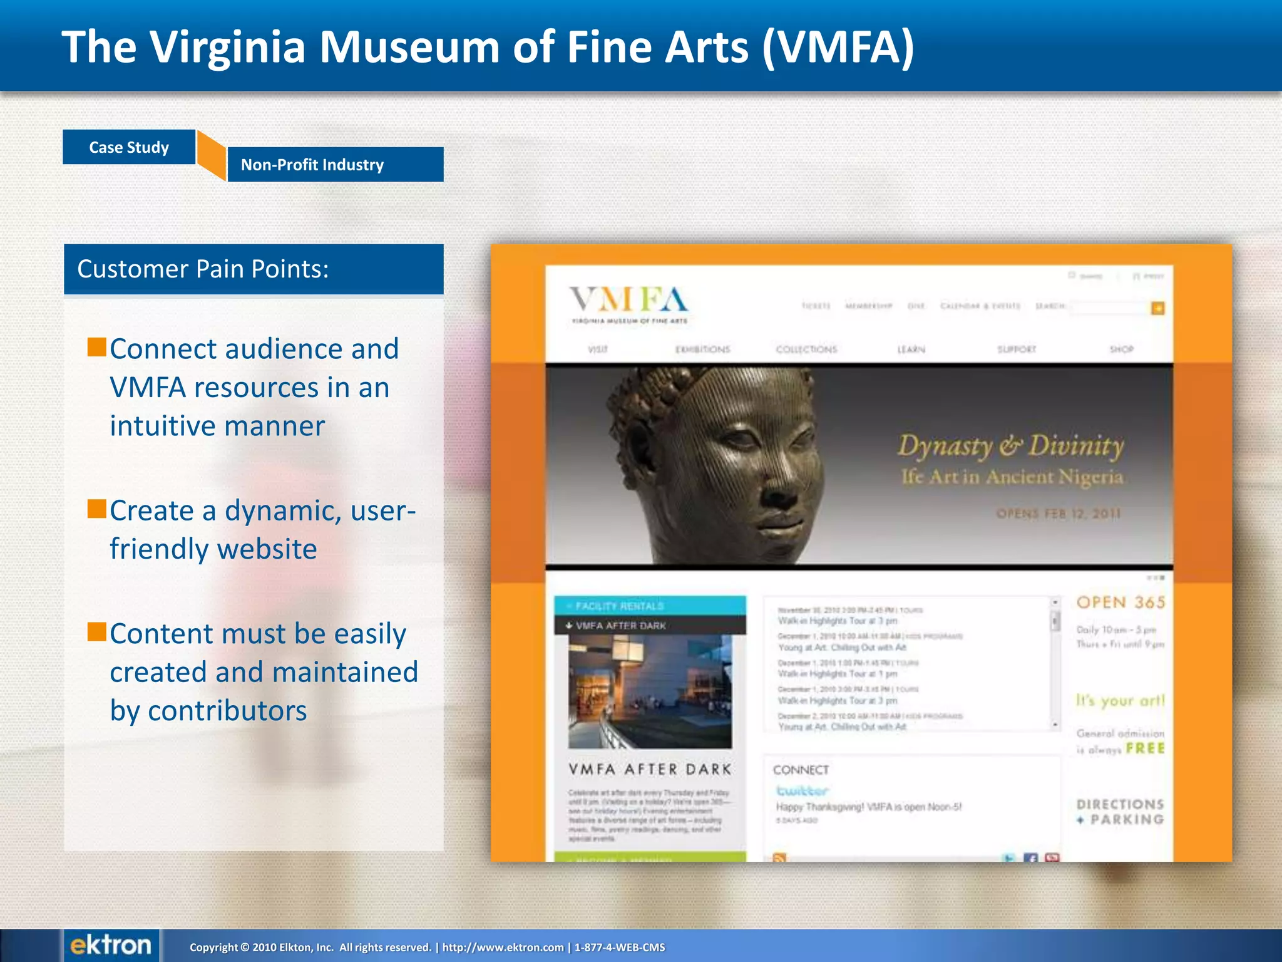The image size is (1282, 962).
Task: Open the Exhibitions menu
Action: tap(702, 349)
